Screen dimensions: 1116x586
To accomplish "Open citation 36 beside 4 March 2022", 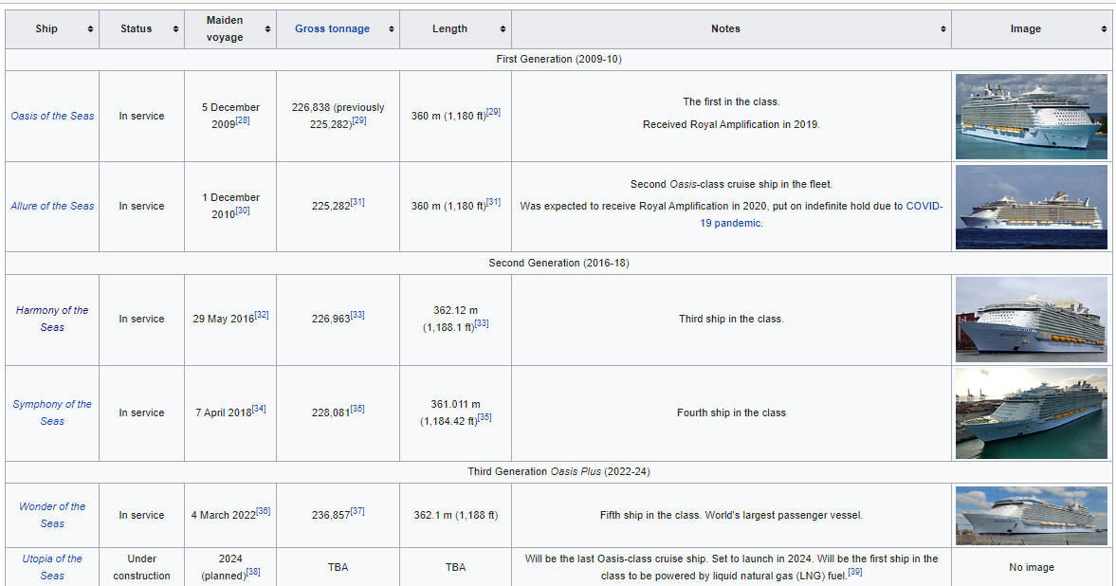I will (x=264, y=511).
